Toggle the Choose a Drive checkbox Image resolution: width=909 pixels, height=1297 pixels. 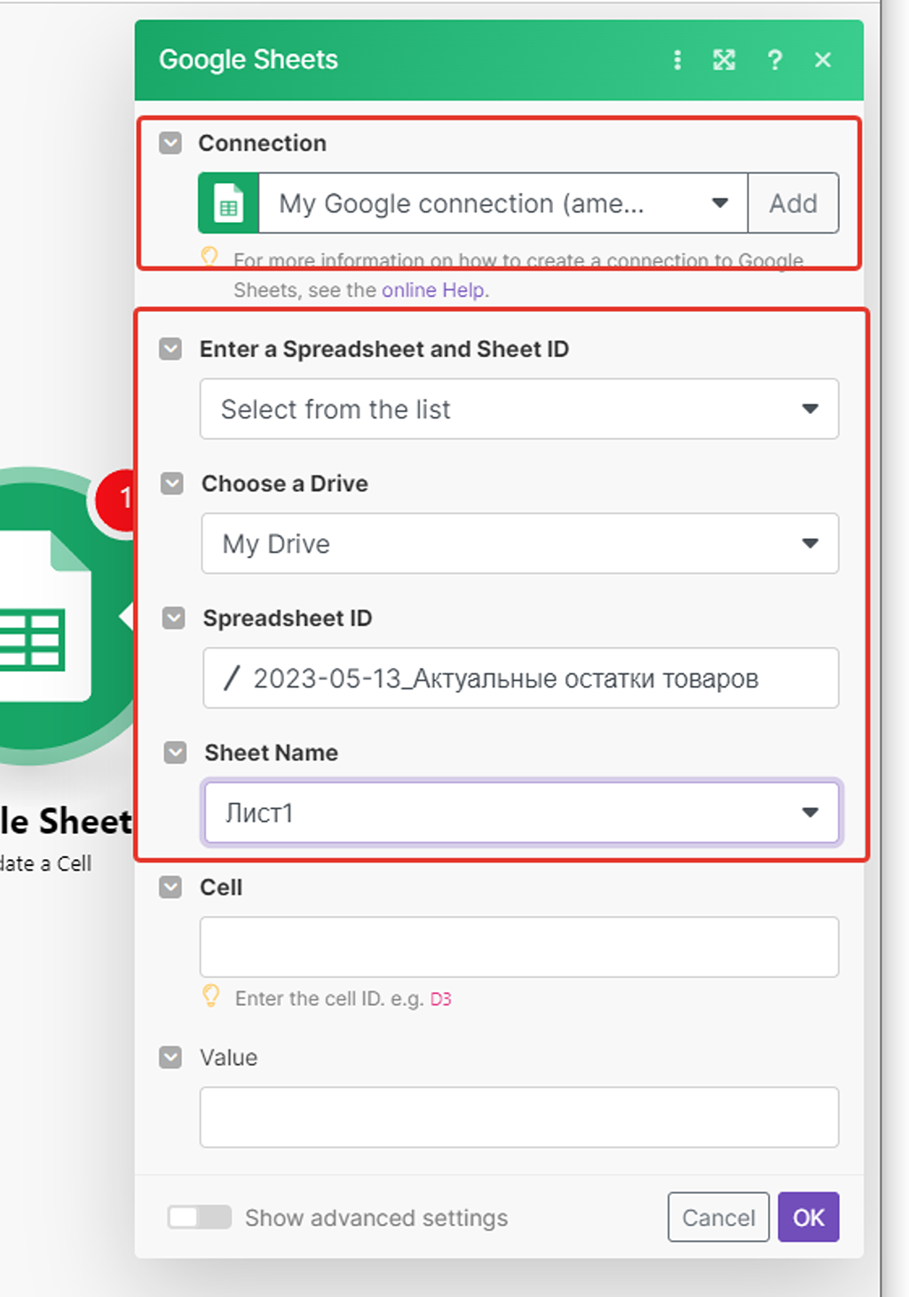click(x=172, y=483)
